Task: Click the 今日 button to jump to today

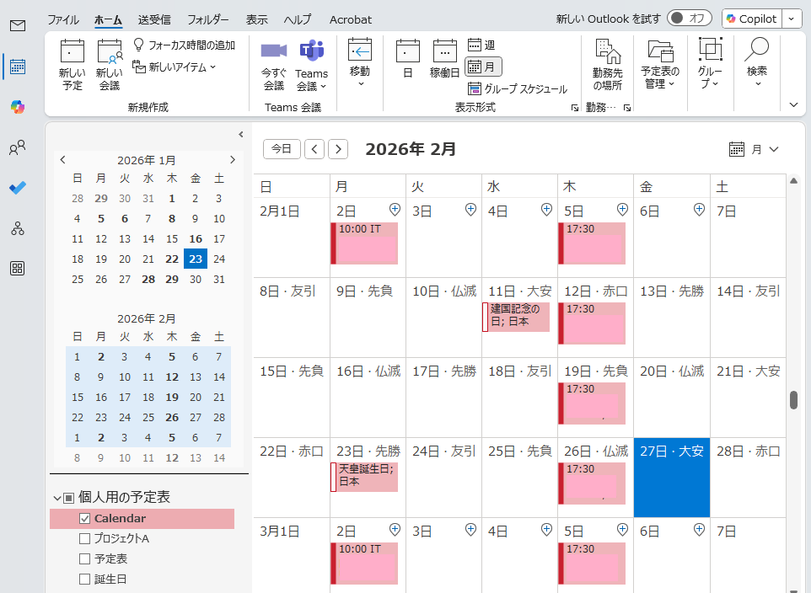Action: pyautogui.click(x=282, y=148)
